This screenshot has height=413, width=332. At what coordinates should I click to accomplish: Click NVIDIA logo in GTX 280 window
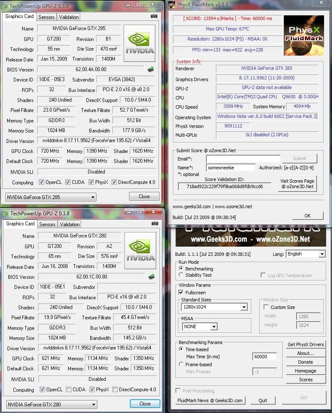click(x=140, y=250)
